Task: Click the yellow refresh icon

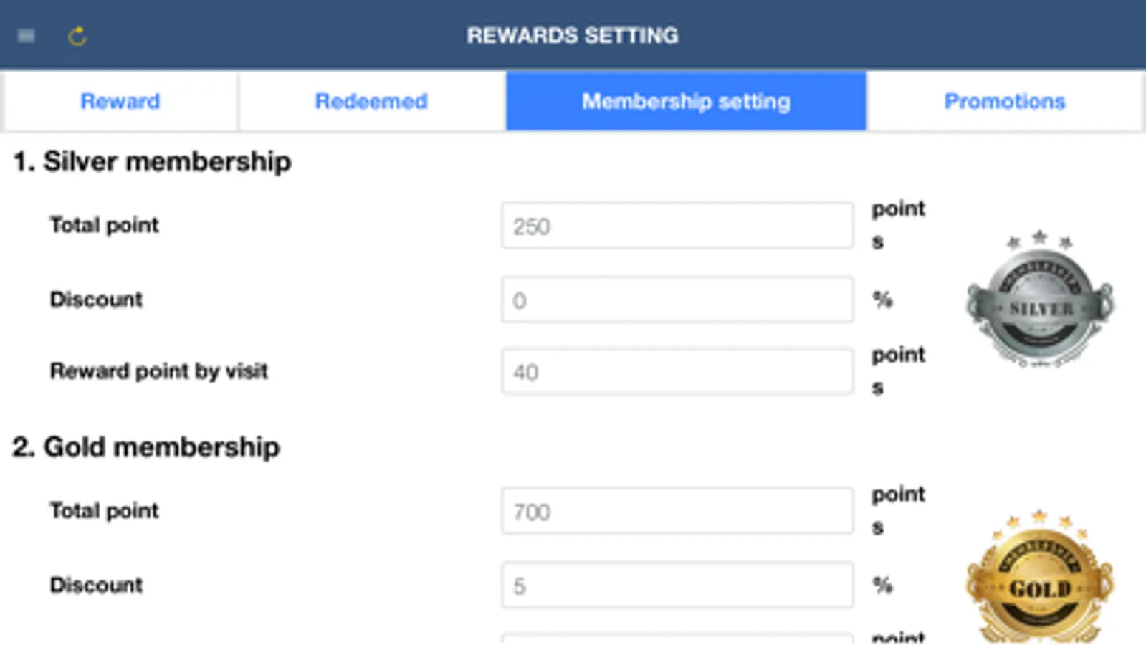Action: (77, 36)
